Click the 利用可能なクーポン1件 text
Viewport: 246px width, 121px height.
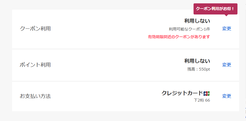189,29
